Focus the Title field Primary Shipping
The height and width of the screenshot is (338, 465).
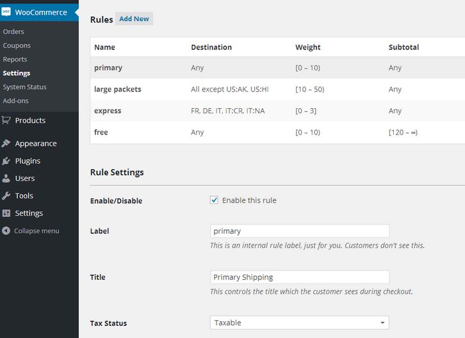click(x=300, y=277)
